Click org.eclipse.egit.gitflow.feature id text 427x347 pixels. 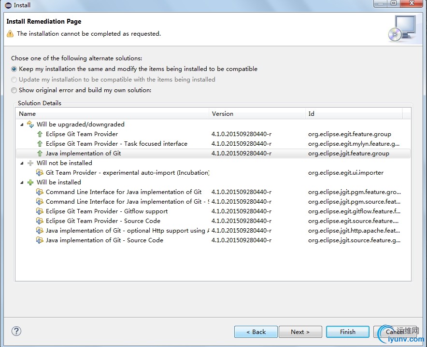(354, 211)
